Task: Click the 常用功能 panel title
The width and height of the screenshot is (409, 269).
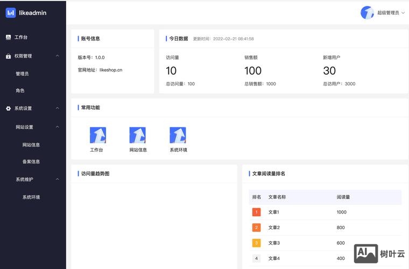Action: tap(90, 108)
